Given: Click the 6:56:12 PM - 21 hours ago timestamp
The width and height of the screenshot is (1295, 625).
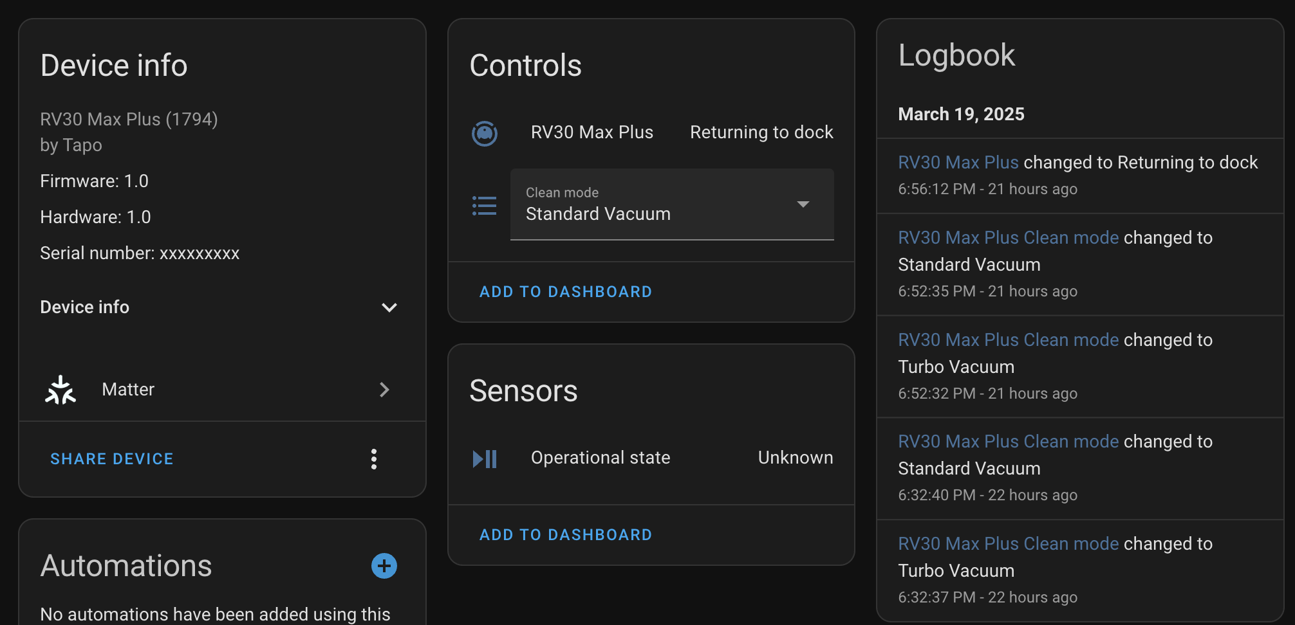Looking at the screenshot, I should tap(987, 189).
